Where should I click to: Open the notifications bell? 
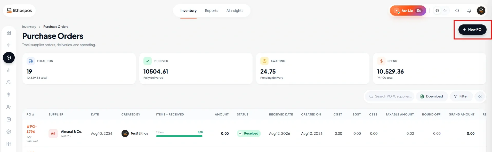(x=469, y=11)
